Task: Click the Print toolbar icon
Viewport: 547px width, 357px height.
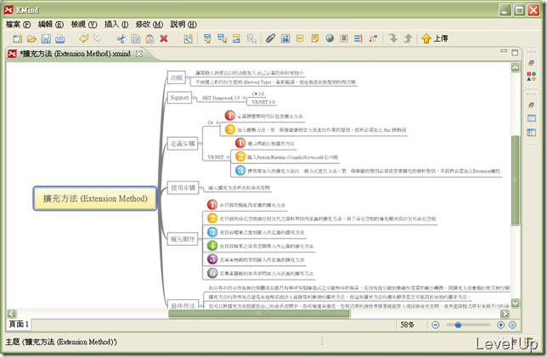Action: 60,38
